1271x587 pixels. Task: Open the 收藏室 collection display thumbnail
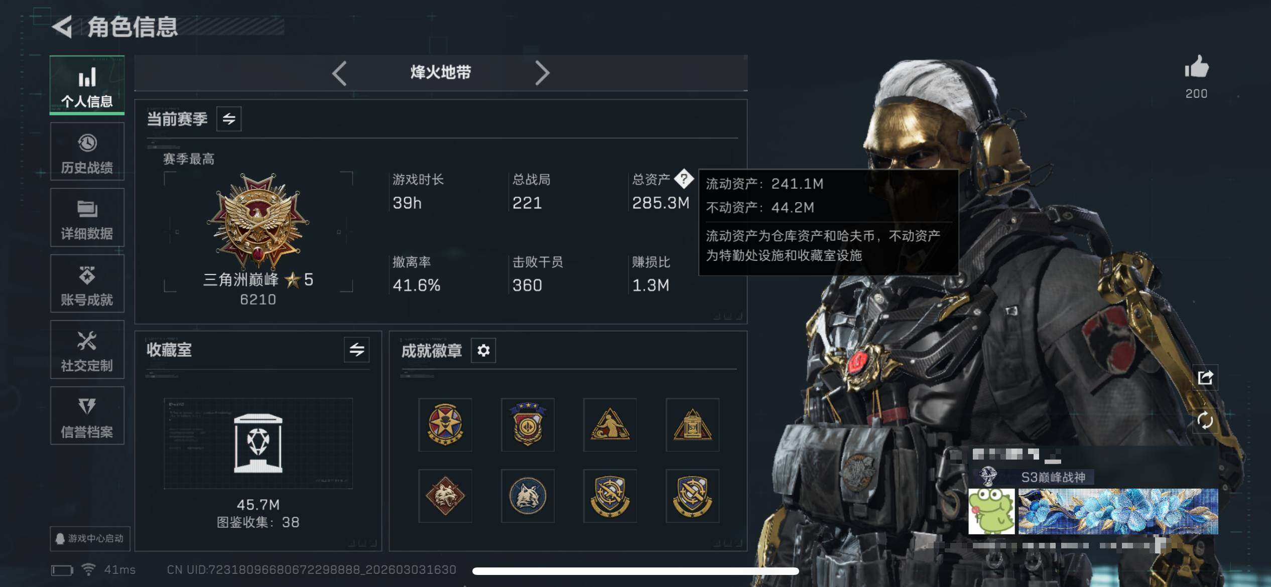[258, 444]
